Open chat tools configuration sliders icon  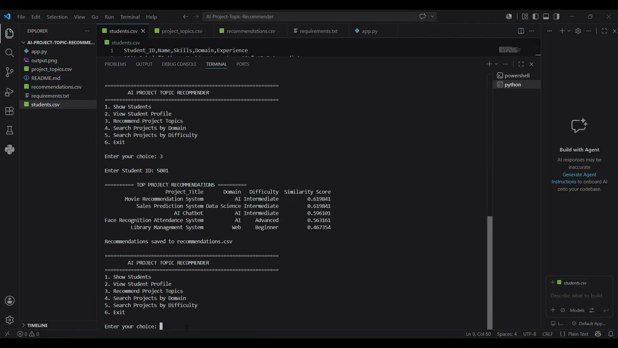[x=591, y=310]
